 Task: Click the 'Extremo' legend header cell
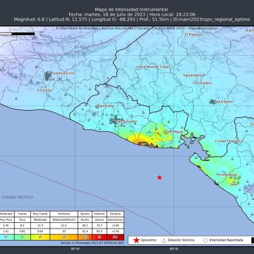pyautogui.click(x=115, y=214)
